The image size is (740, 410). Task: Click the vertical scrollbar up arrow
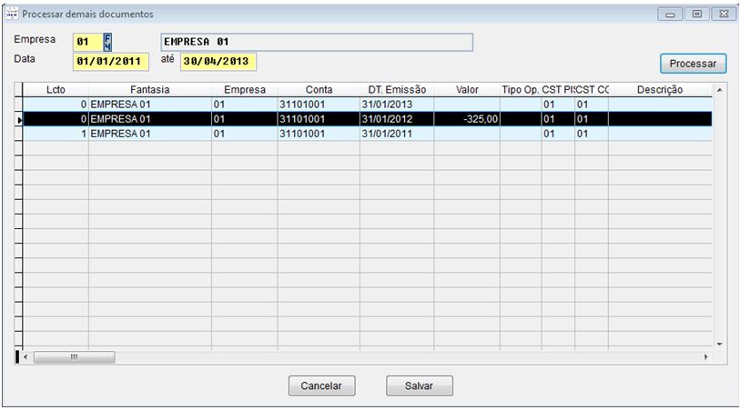click(720, 89)
